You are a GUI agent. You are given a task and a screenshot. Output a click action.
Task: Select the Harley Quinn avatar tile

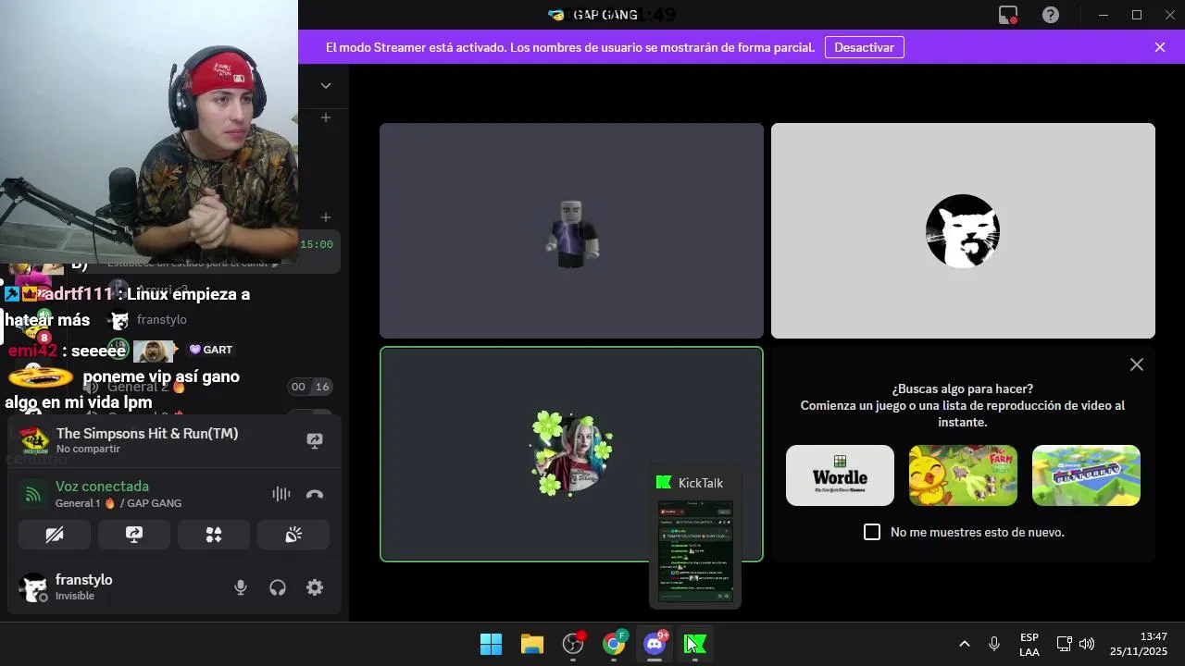571,454
